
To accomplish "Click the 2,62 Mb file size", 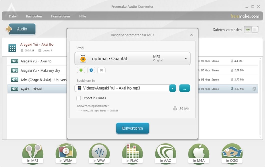I will click(239, 70).
